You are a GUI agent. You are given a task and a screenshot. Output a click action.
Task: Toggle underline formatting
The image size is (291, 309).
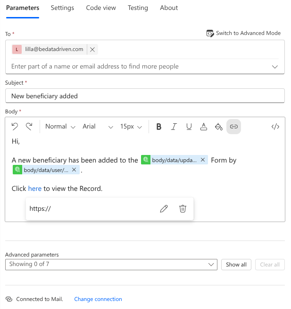point(189,127)
